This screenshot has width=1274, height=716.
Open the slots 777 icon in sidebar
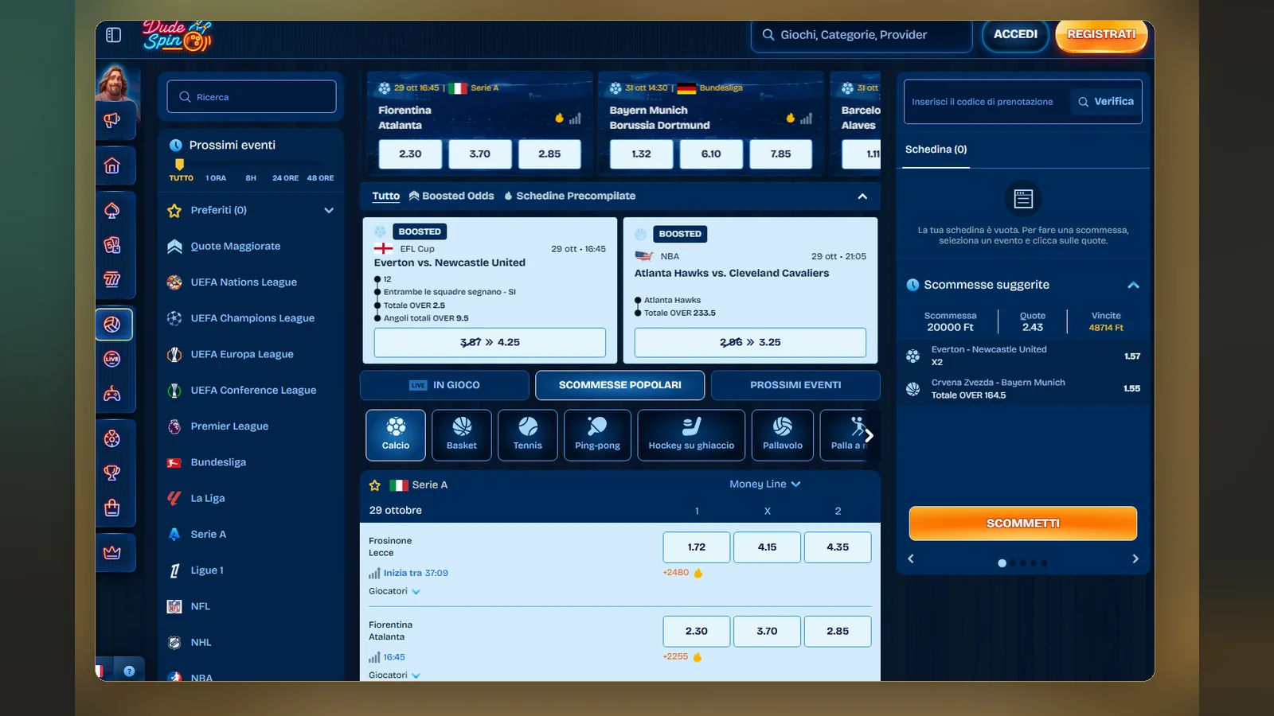click(112, 278)
